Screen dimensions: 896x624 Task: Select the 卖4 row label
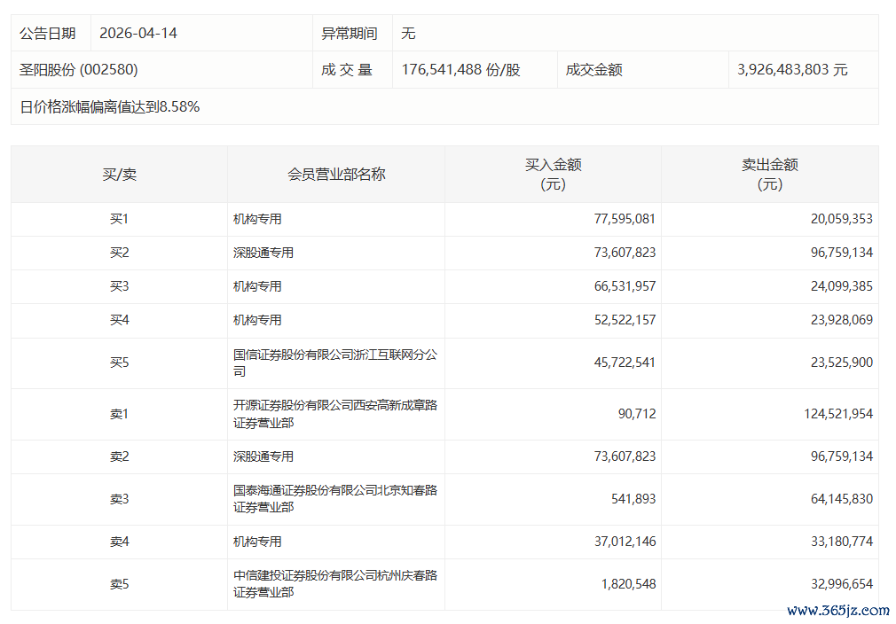120,542
